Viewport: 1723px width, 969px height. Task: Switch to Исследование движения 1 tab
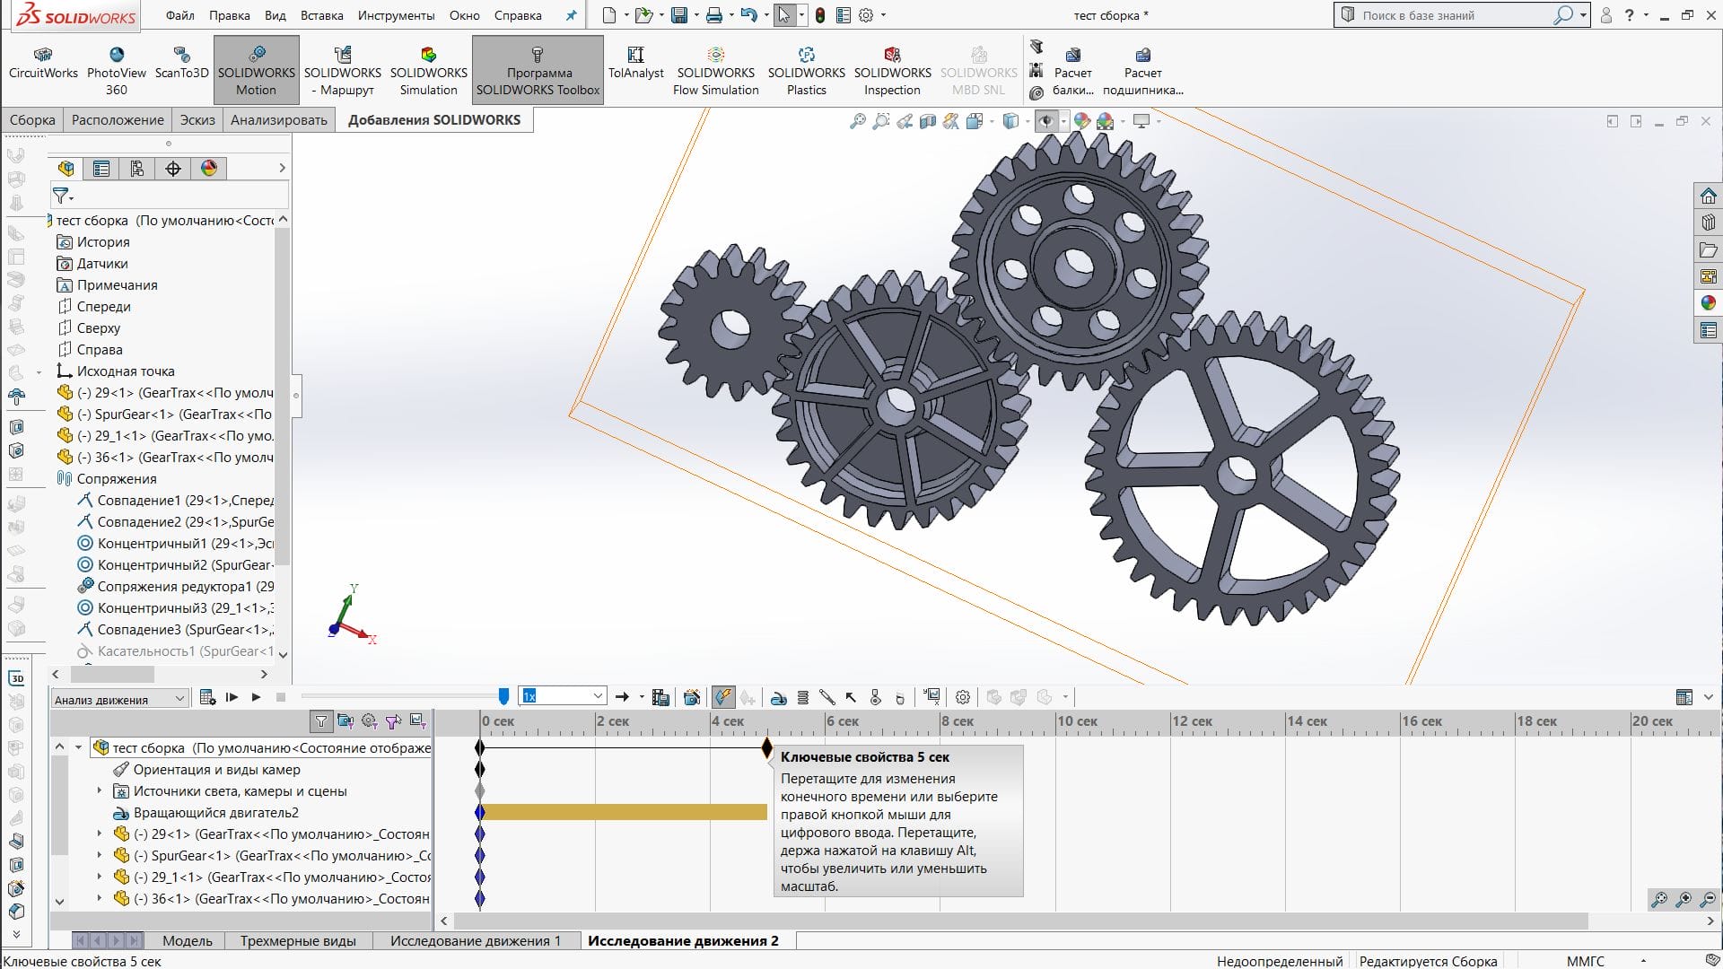pyautogui.click(x=475, y=940)
